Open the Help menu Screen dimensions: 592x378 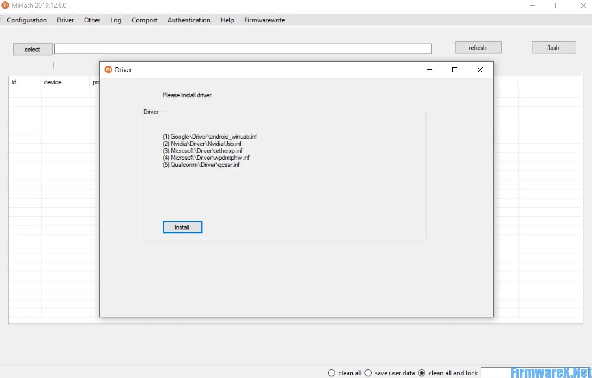pos(227,20)
